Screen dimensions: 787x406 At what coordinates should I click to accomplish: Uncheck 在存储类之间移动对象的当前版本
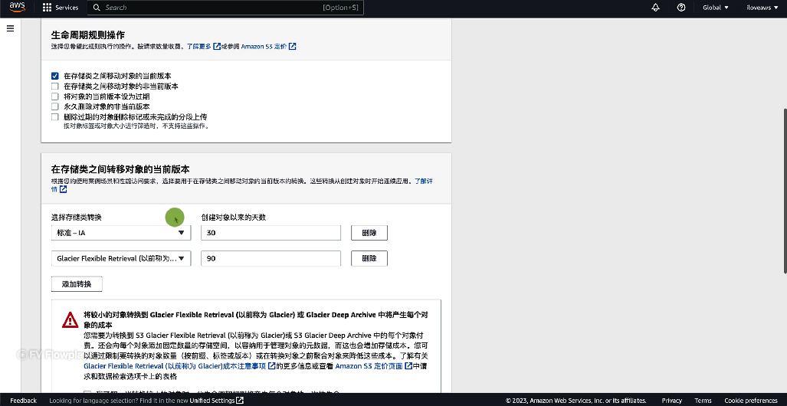(54, 76)
